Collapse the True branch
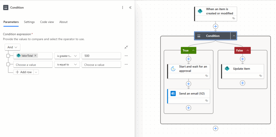This screenshot has width=276, height=137. coord(193,50)
